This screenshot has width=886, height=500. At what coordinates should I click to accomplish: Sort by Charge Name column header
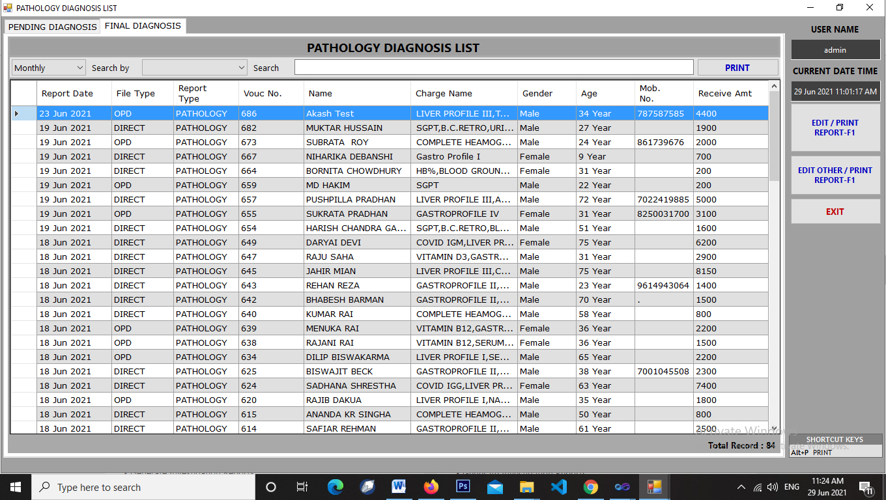[464, 93]
